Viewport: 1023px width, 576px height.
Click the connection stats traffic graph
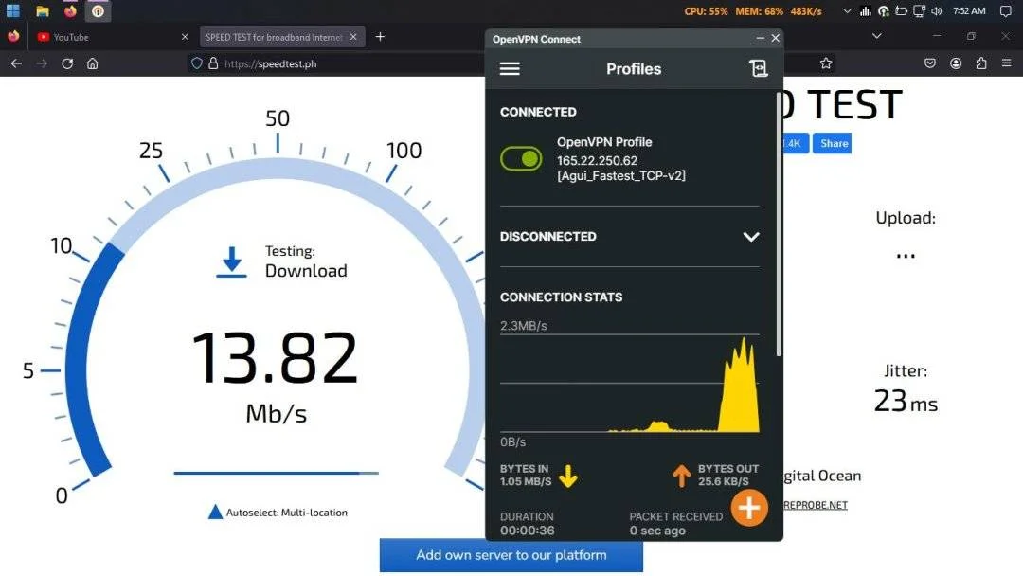coord(630,384)
